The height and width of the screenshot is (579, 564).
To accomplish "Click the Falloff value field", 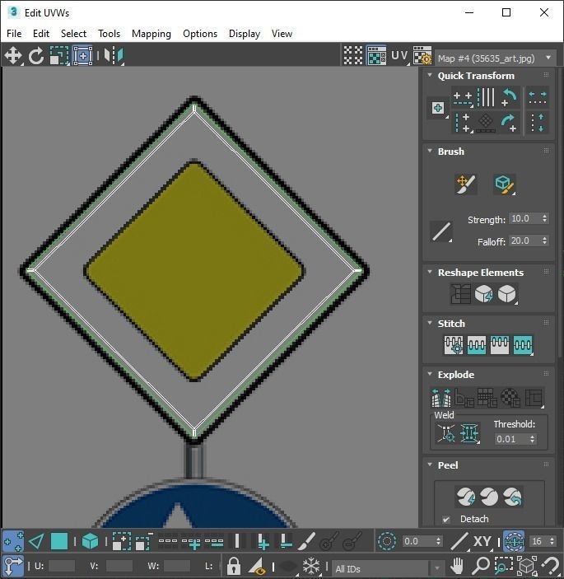I will point(524,240).
